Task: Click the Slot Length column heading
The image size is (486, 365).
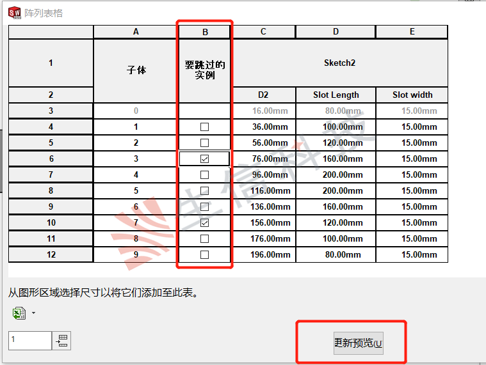Action: [336, 95]
